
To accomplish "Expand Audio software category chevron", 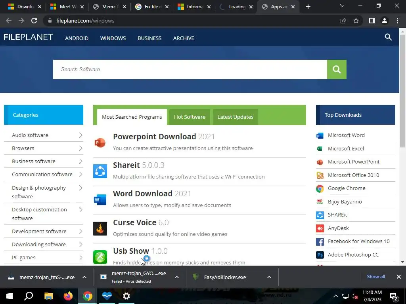I will click(80, 135).
